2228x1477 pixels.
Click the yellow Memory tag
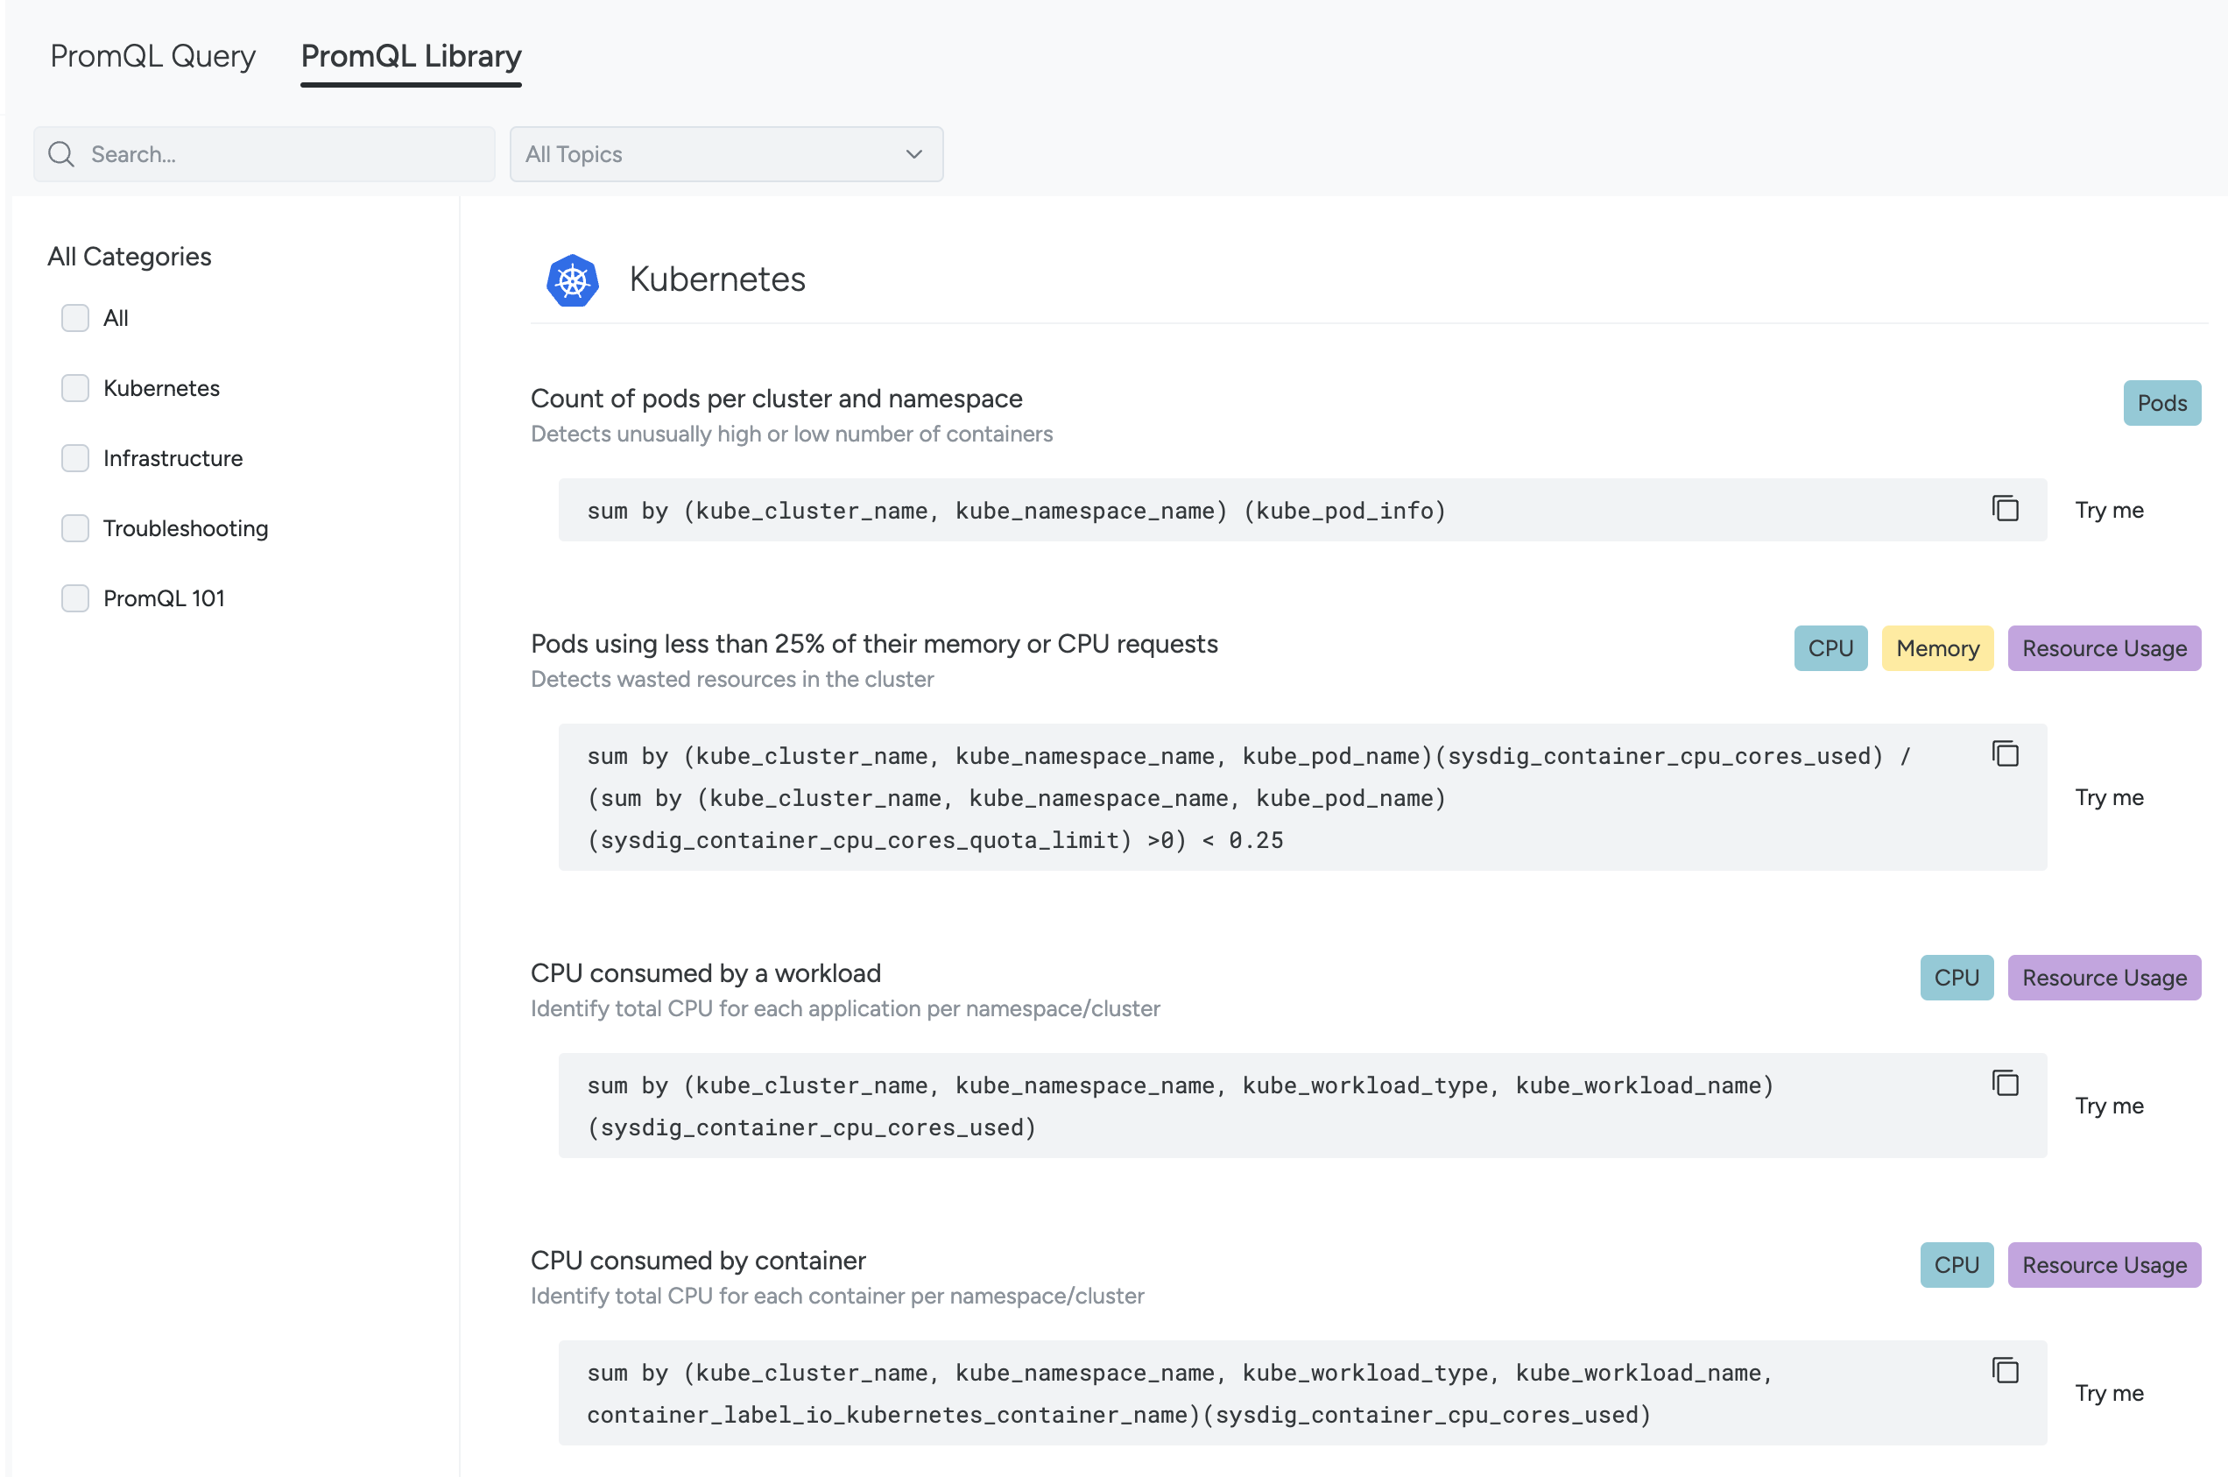(1937, 649)
